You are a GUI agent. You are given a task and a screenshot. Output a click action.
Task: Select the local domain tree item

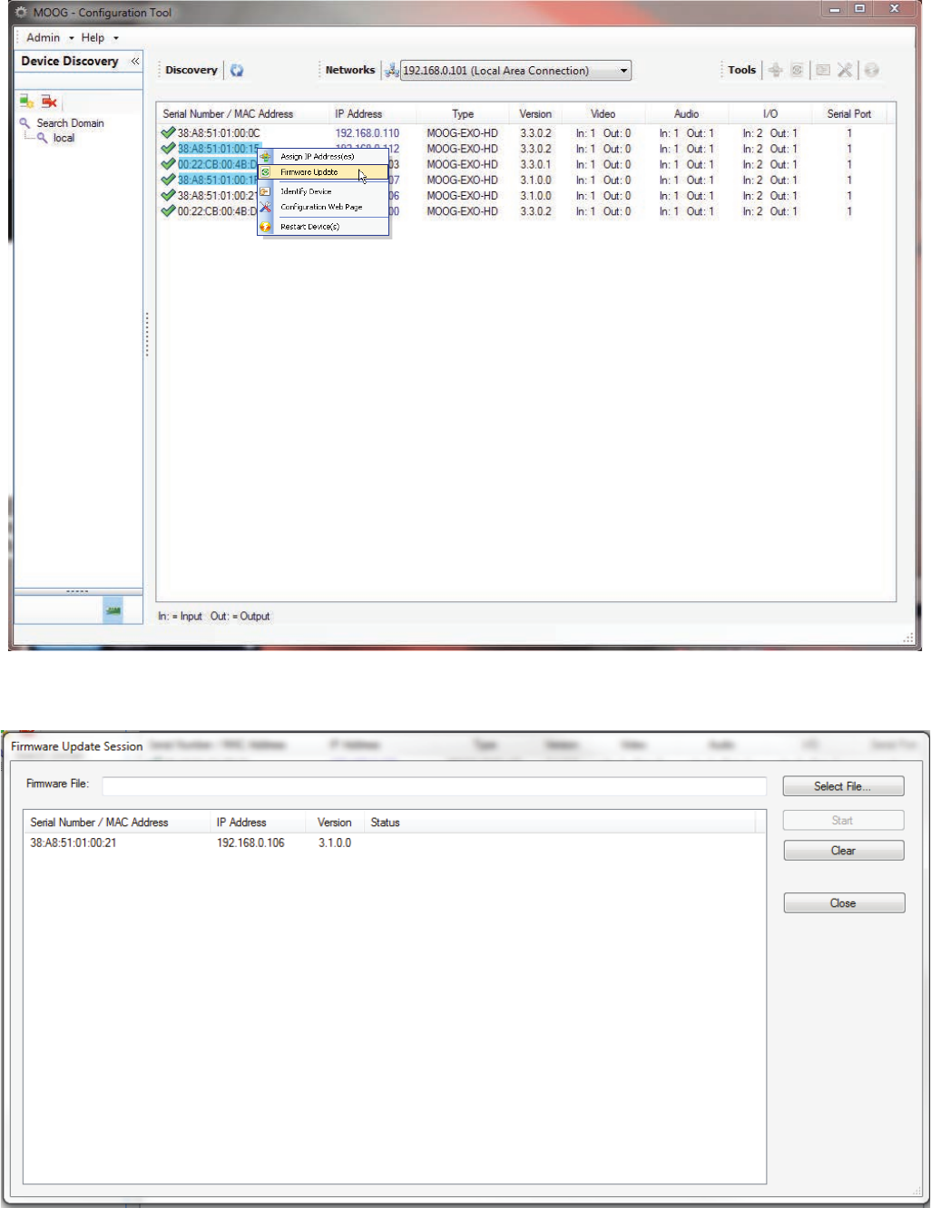pos(64,138)
